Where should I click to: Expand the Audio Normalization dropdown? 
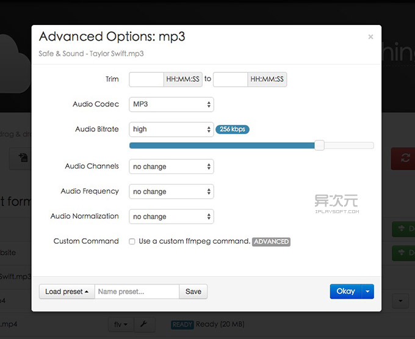171,217
